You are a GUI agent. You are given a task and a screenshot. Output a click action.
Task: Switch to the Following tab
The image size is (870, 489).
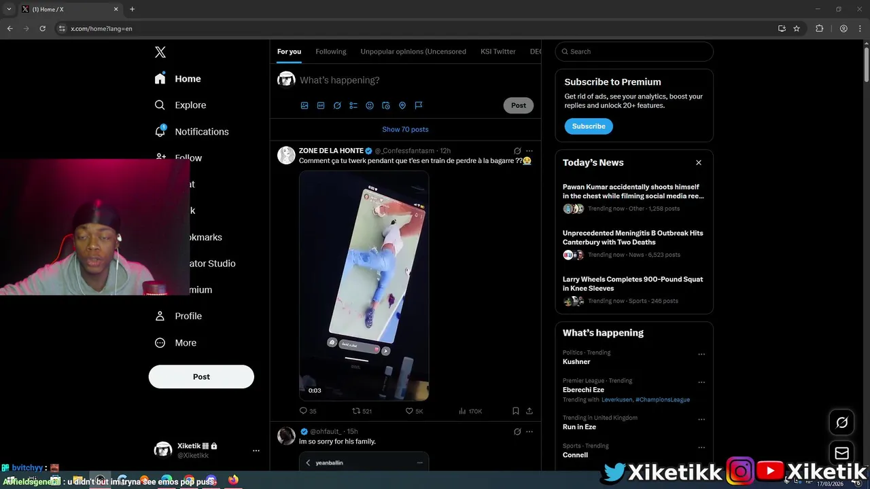(x=331, y=52)
